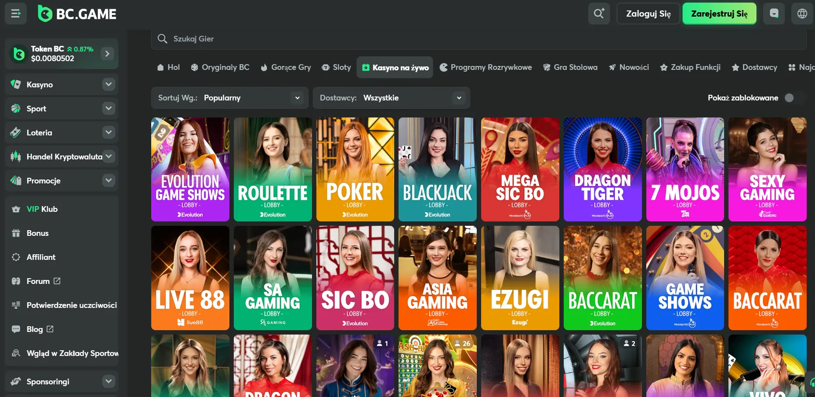Click the Forum icon in sidebar
This screenshot has width=815, height=397.
coord(16,281)
